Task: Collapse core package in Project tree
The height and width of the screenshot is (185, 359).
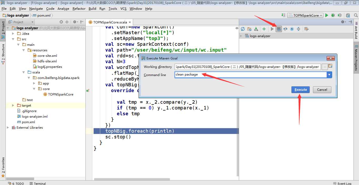Action: 34,89
